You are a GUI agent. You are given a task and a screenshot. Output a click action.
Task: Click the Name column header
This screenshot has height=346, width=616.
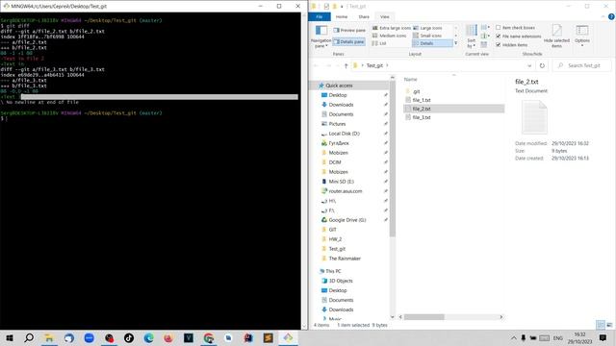(x=411, y=79)
